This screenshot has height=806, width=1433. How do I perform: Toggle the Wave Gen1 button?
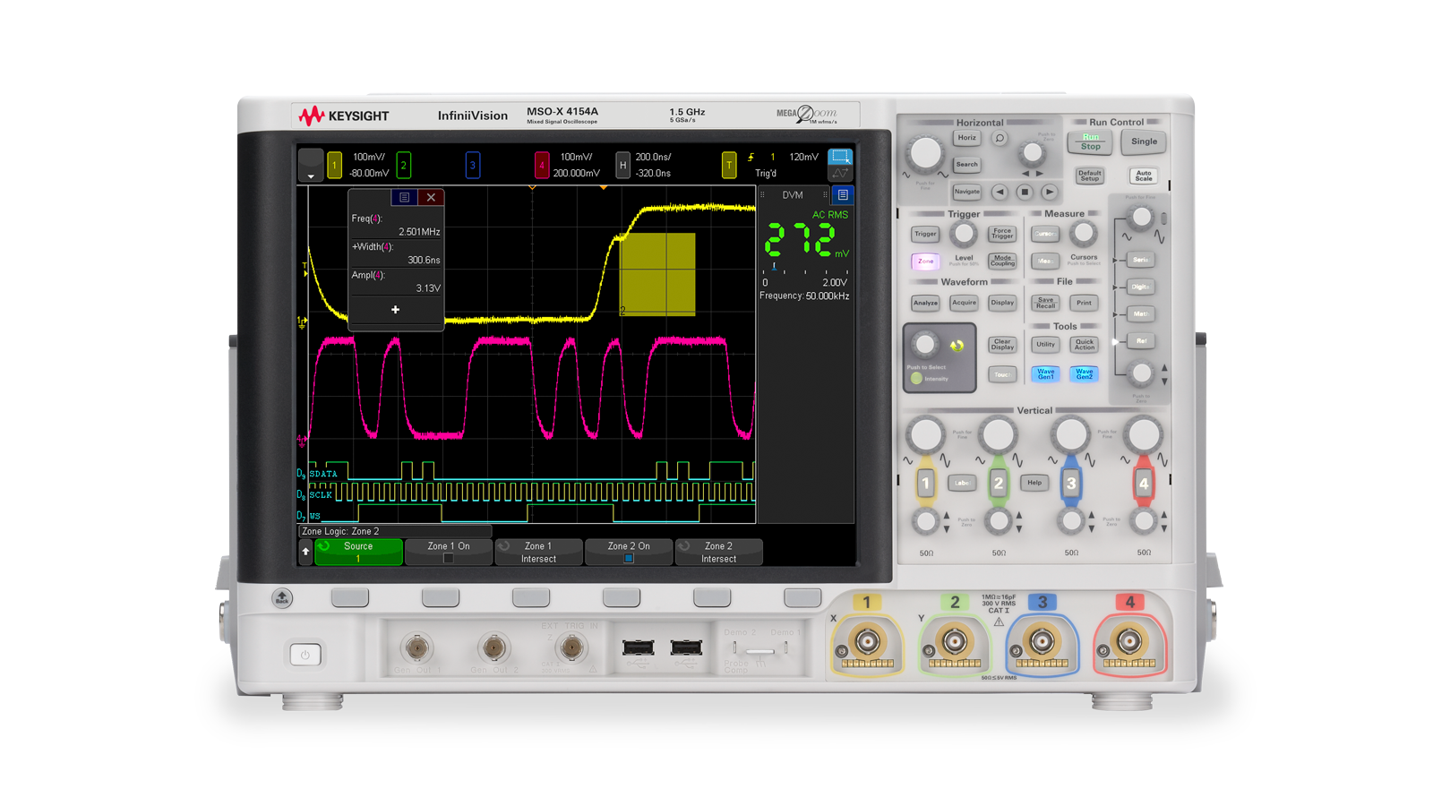1045,374
